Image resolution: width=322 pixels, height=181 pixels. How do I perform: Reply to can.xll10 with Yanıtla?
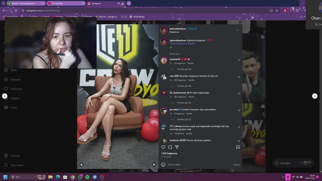(x=191, y=80)
